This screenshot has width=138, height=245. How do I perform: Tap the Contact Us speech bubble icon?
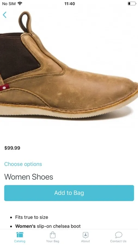pos(118,235)
